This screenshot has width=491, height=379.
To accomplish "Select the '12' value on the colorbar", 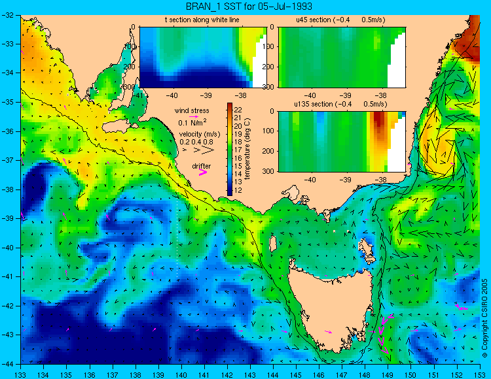I will 238,190.
